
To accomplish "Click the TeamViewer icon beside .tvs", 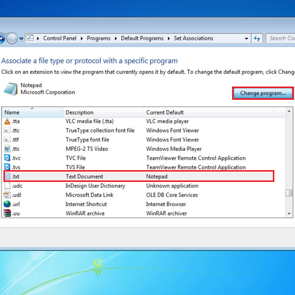I will [x=7, y=167].
